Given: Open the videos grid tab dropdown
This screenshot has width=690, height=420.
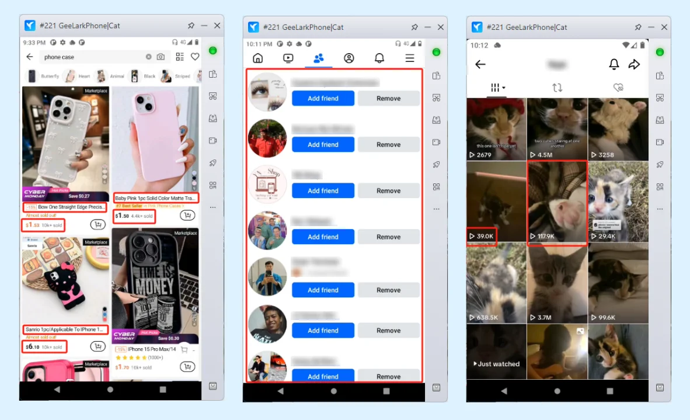Looking at the screenshot, I should tap(498, 88).
